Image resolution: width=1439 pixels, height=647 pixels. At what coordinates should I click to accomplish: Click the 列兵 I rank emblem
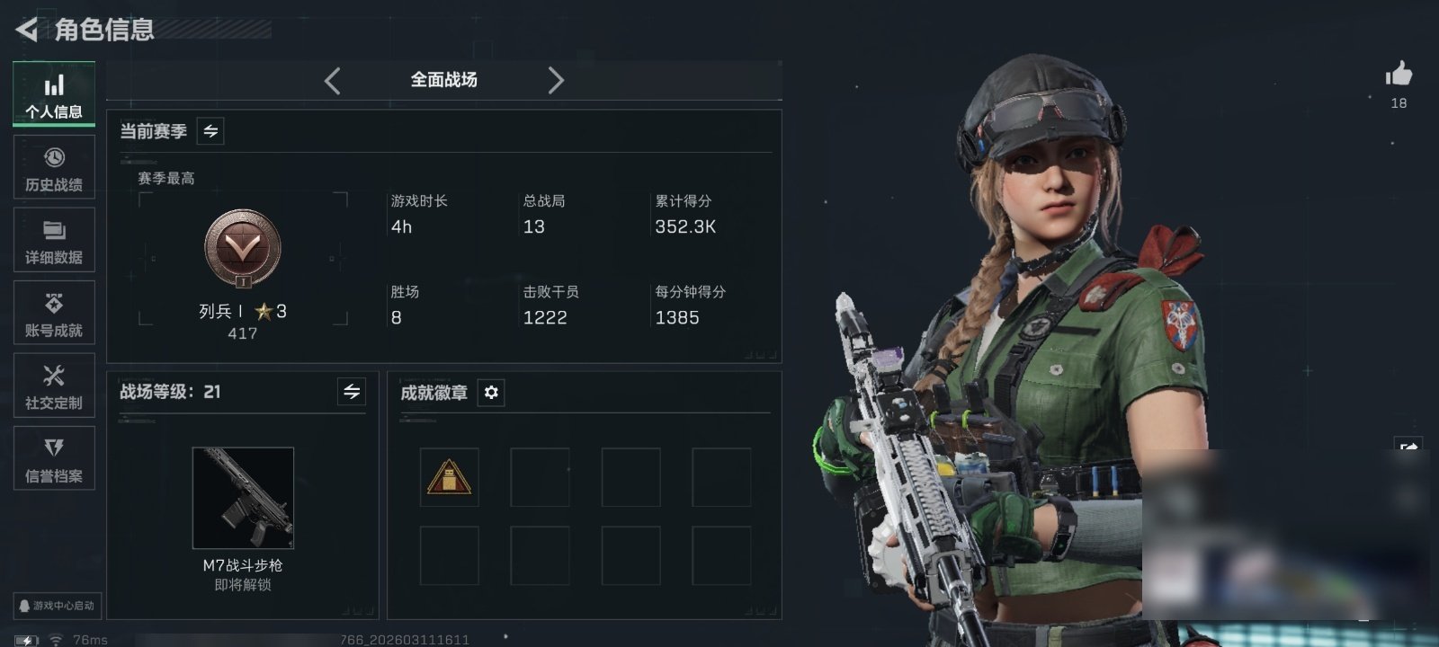(x=243, y=249)
